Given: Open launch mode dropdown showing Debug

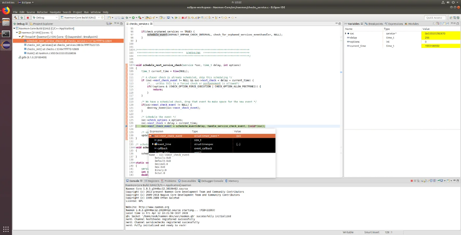Looking at the screenshot, I should click(45, 17).
